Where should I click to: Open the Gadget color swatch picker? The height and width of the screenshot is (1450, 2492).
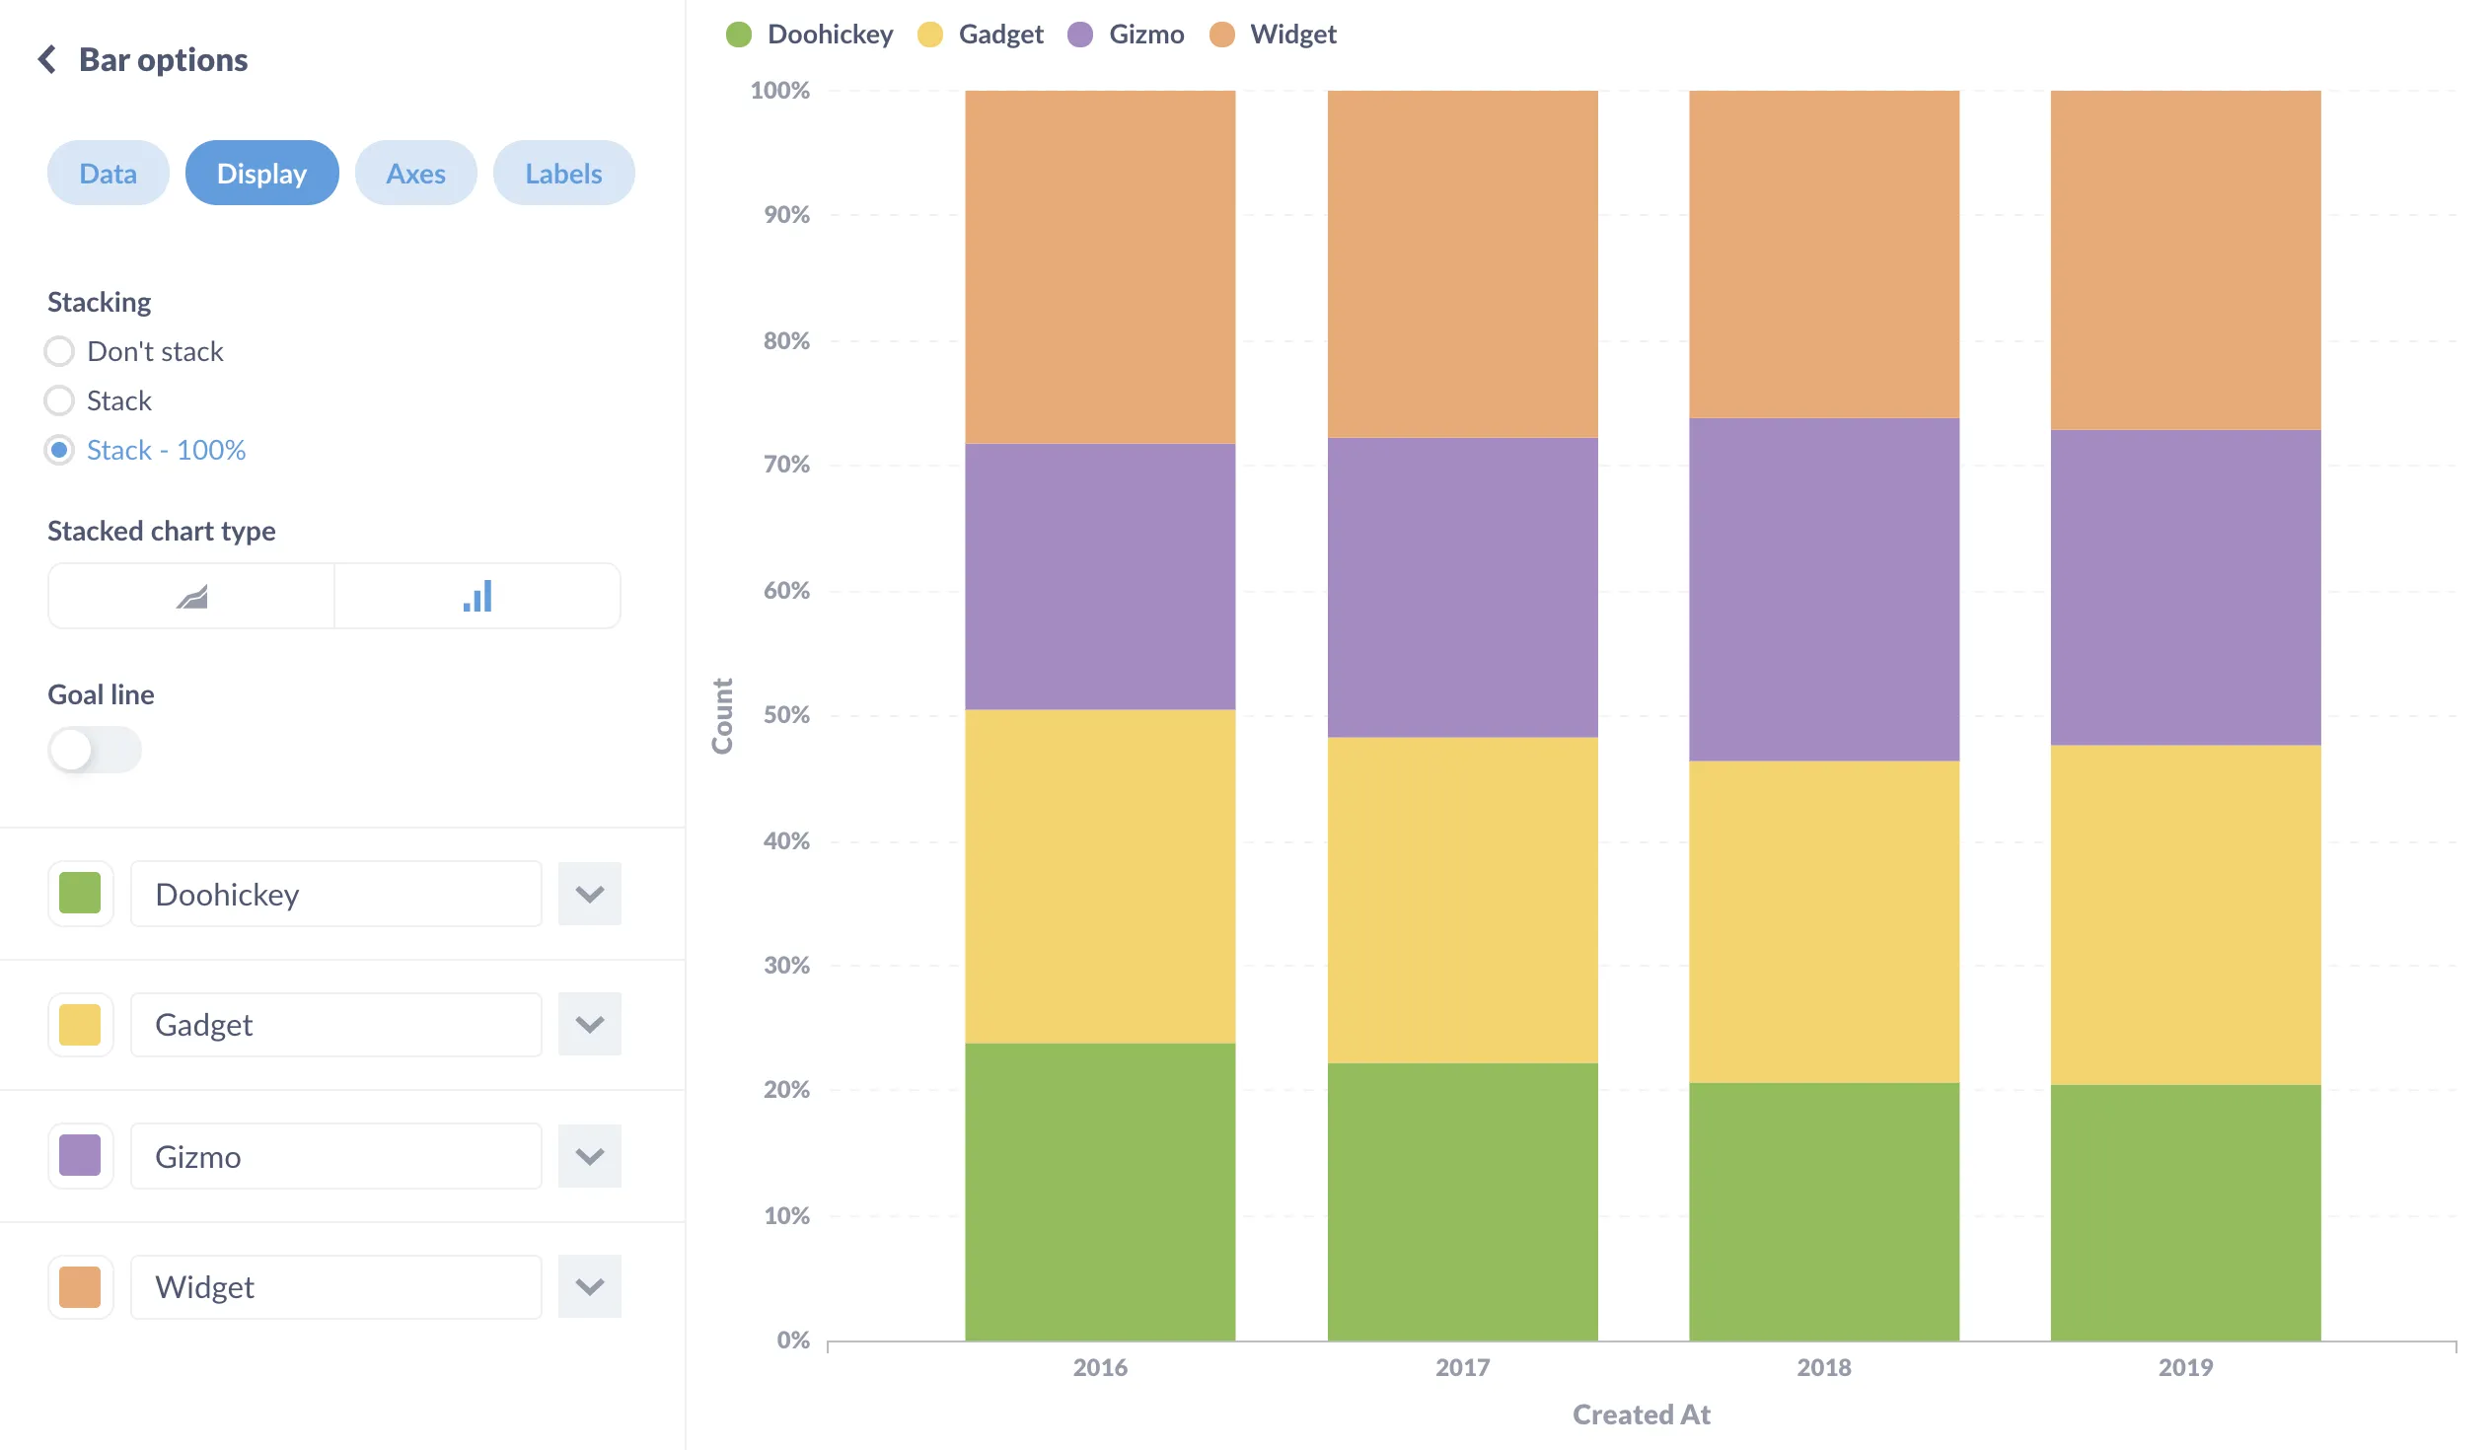pos(80,1025)
